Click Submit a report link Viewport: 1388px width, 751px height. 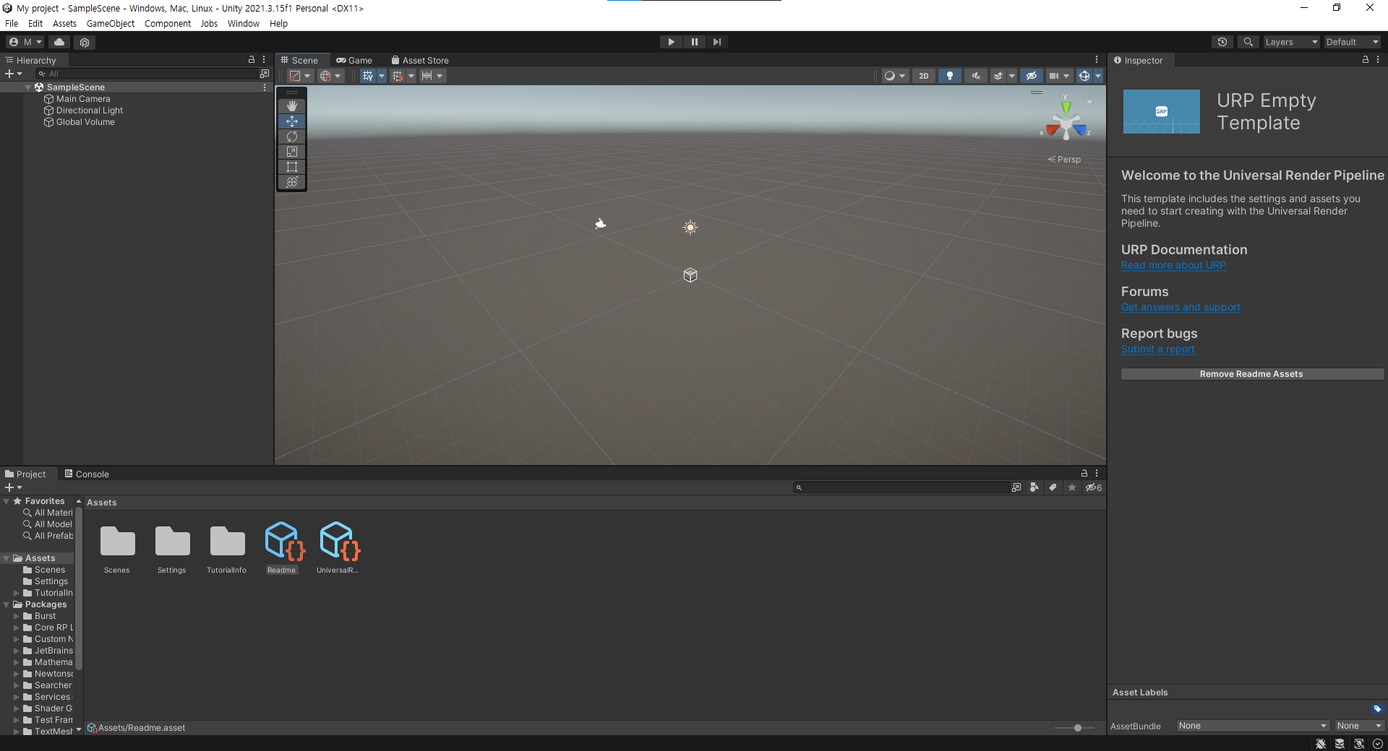coord(1158,349)
